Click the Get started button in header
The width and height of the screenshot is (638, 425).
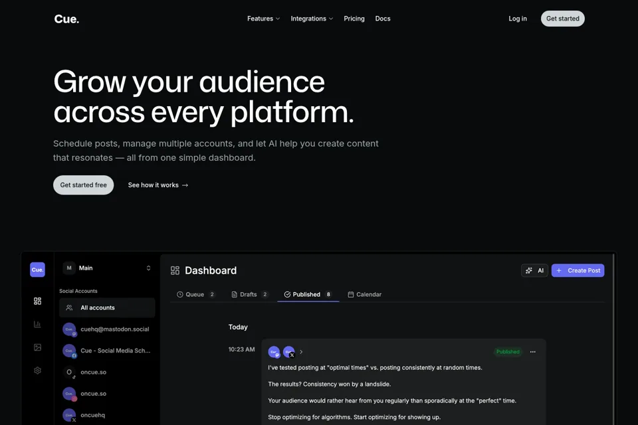[563, 19]
